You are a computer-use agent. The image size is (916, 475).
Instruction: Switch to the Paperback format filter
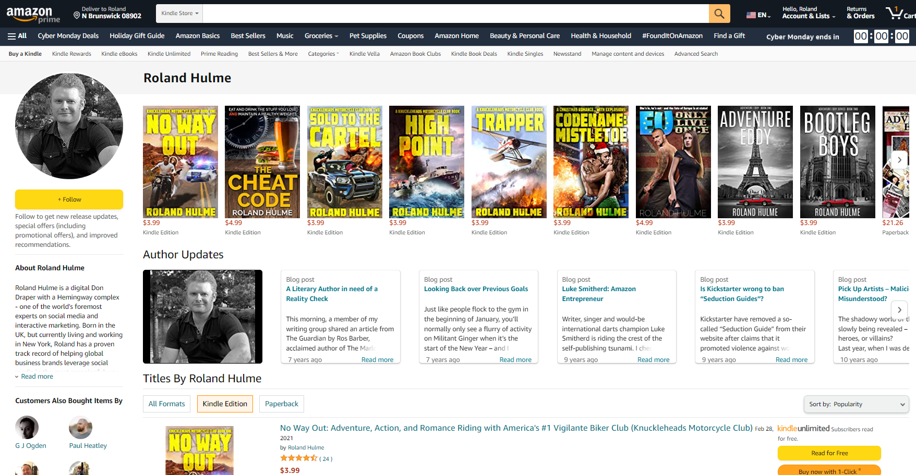[282, 404]
